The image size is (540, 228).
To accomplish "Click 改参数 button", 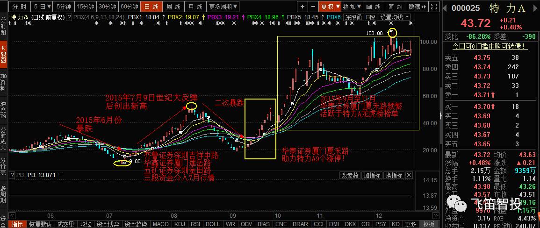I will pyautogui.click(x=350, y=175).
